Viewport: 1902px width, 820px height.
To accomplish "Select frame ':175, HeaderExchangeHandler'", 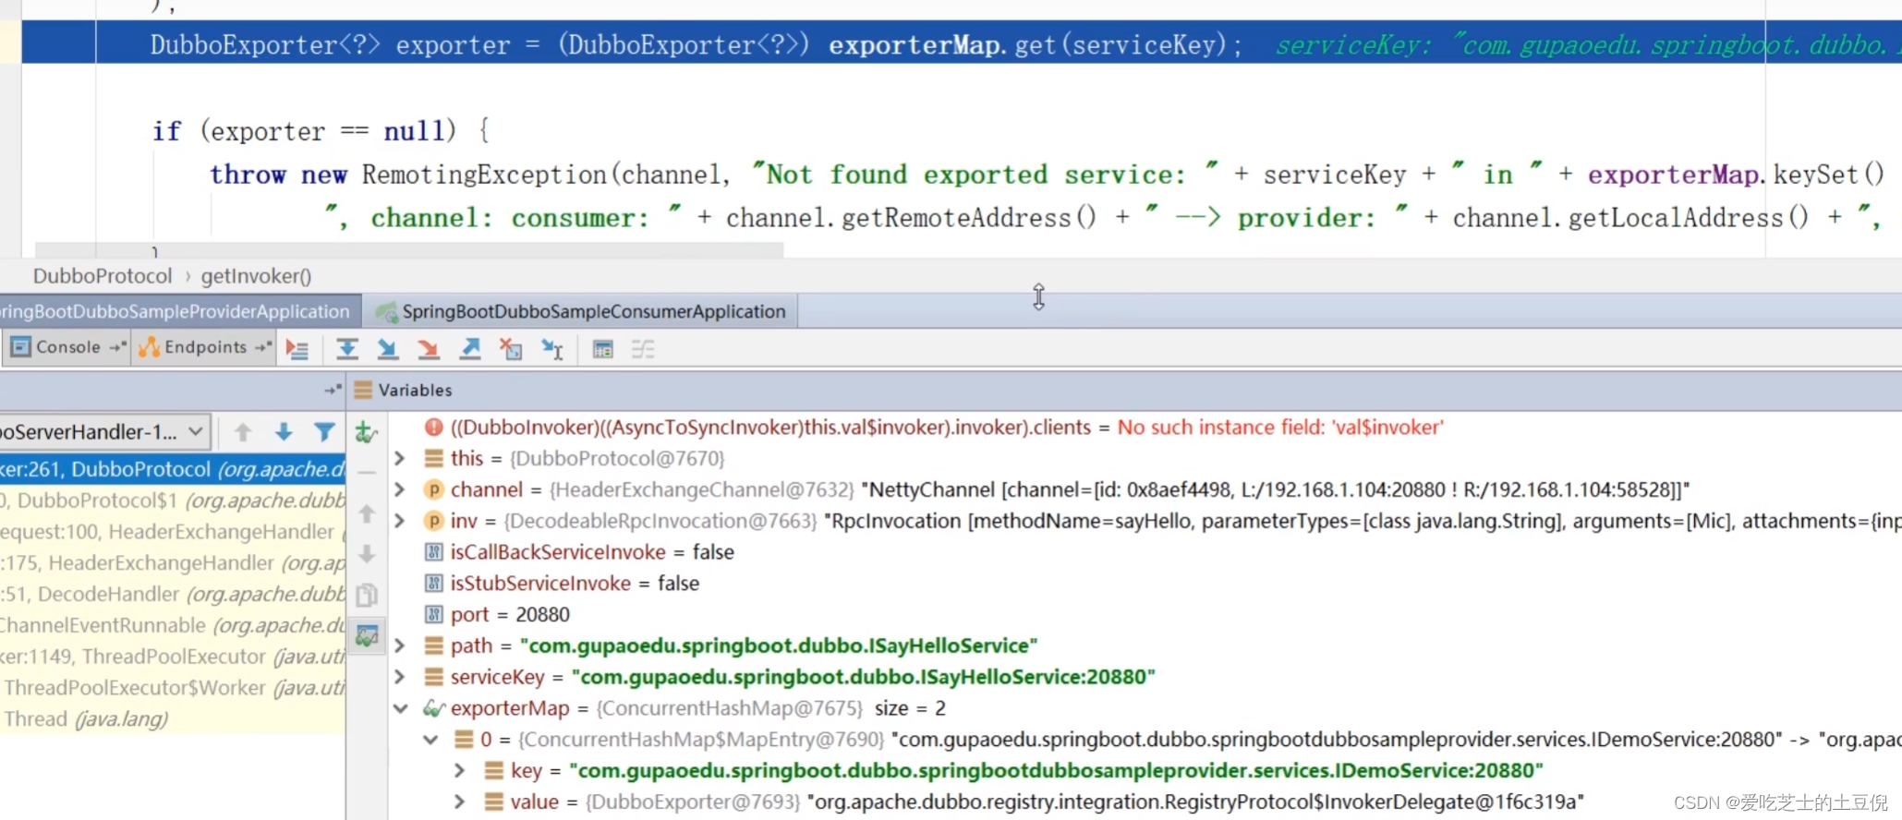I will (173, 563).
